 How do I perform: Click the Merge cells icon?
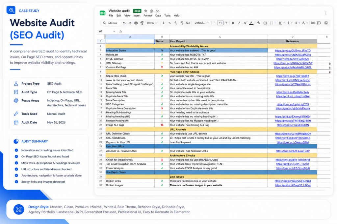point(271,23)
